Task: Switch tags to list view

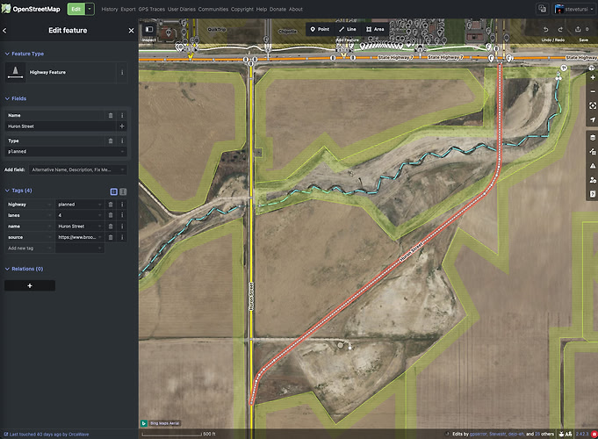Action: 113,191
